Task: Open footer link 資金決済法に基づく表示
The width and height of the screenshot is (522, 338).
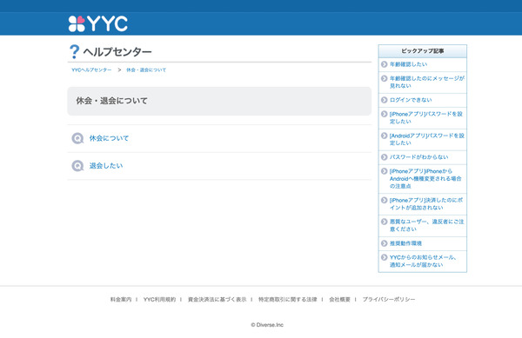Action: pos(217,300)
